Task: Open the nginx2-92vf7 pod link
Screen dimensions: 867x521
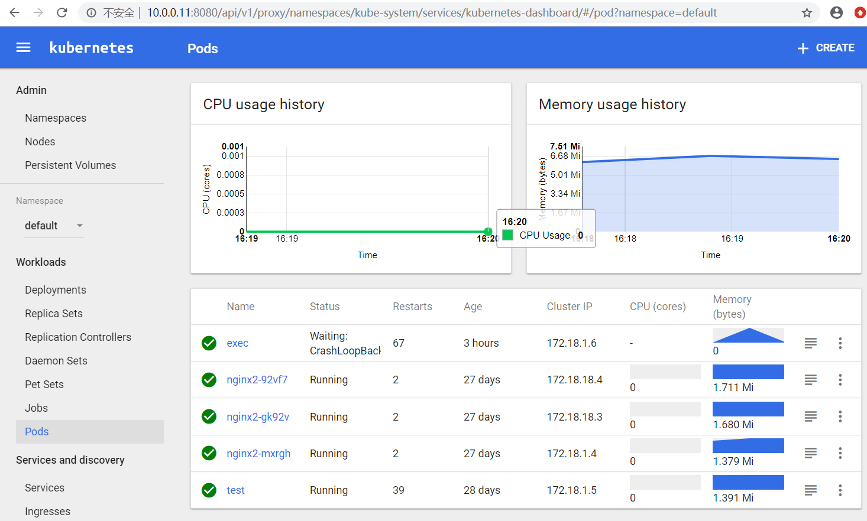Action: (257, 380)
